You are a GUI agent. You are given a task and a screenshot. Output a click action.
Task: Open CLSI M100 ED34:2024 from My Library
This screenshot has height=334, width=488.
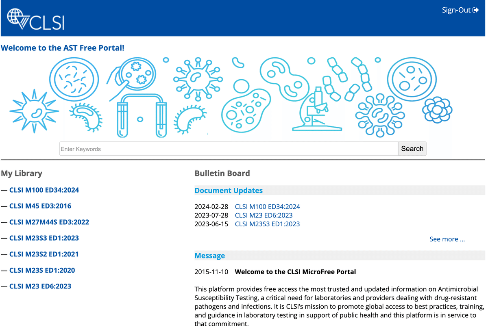click(45, 190)
